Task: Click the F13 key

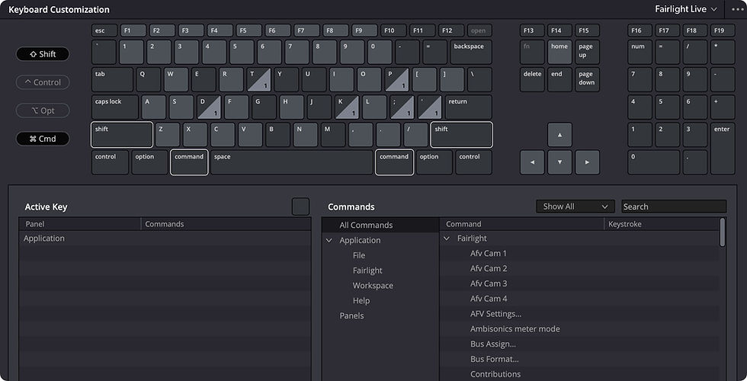Action: click(x=532, y=30)
